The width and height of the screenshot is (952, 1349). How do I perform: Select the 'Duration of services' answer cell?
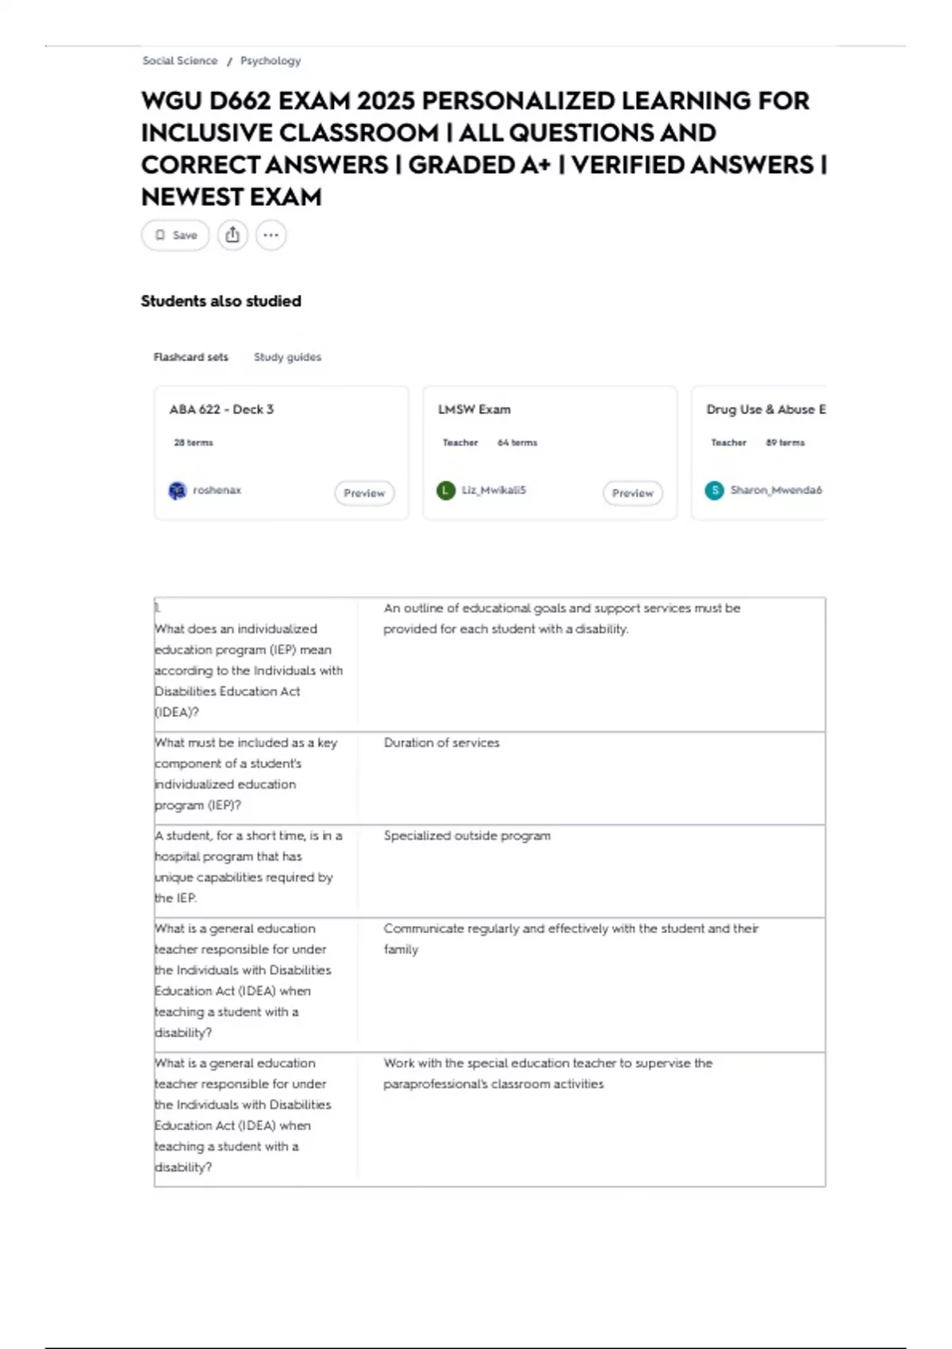coord(442,743)
